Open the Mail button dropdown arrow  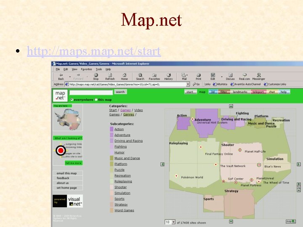pyautogui.click(x=187, y=75)
